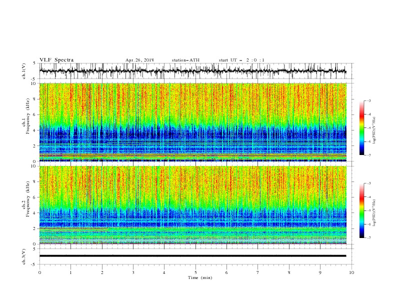Click the time axis tick label "1"
Image resolution: width=396 pixels, height=306 pixels.
70,272
